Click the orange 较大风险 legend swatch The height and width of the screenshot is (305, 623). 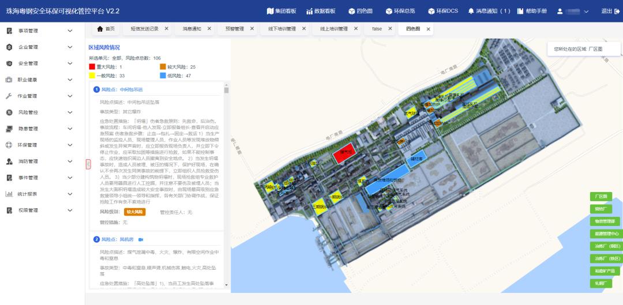coord(163,67)
